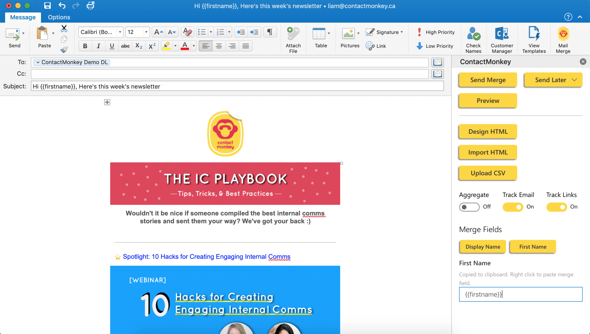Screen dimensions: 590x334
Task: Expand ContactMonkey Demo DL recipient
Action: pyautogui.click(x=38, y=62)
